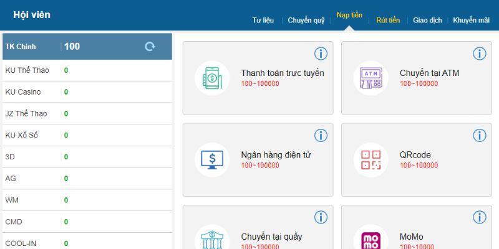
Task: Open info icon on Chuyển tại ATM card
Action: [x=479, y=54]
